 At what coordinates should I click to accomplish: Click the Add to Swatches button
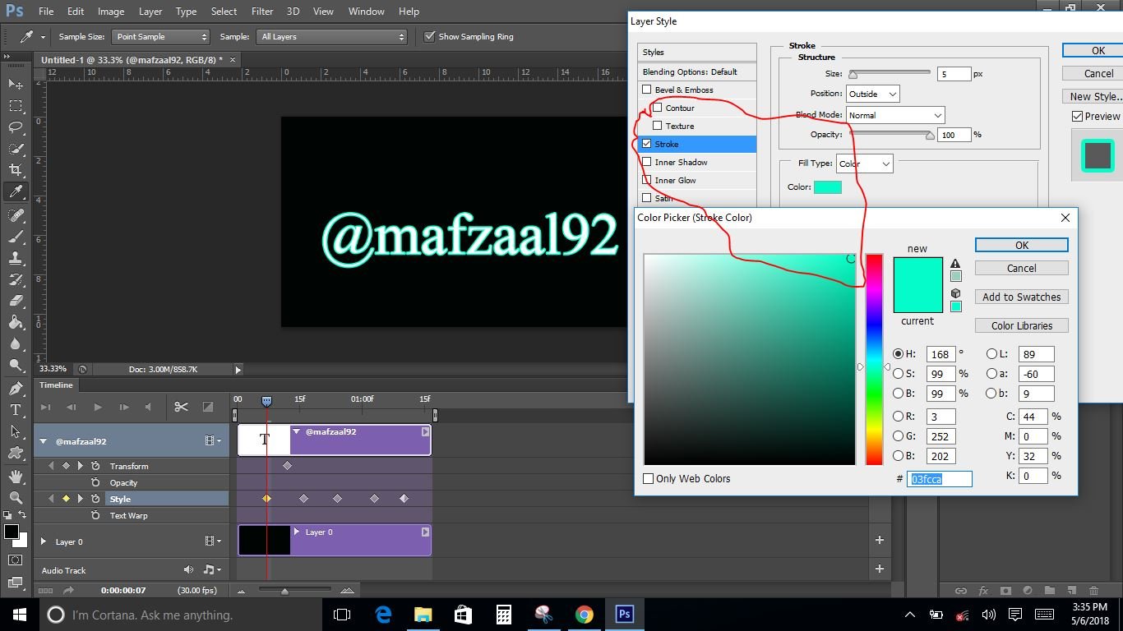(x=1021, y=297)
